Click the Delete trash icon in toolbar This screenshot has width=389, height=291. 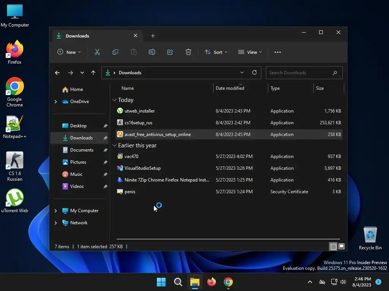click(188, 52)
